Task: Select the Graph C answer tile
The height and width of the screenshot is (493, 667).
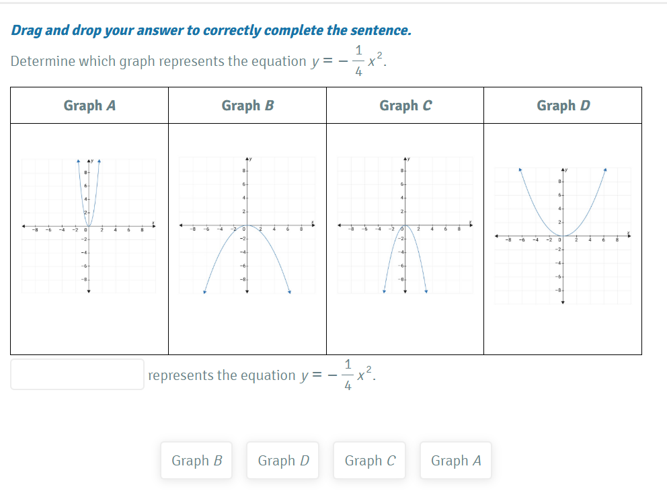Action: pyautogui.click(x=370, y=460)
